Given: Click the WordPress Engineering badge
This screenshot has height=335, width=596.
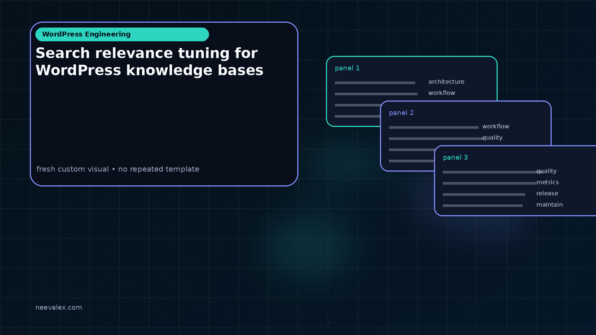Looking at the screenshot, I should click(122, 34).
